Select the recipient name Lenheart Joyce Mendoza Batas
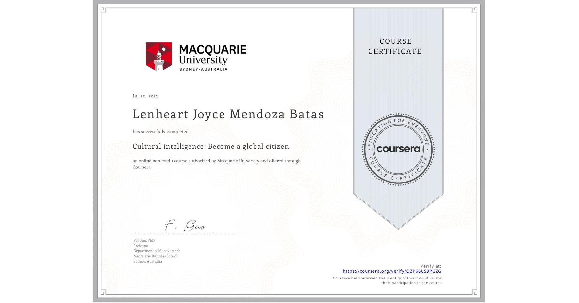Image resolution: width=579 pixels, height=303 pixels. [228, 114]
